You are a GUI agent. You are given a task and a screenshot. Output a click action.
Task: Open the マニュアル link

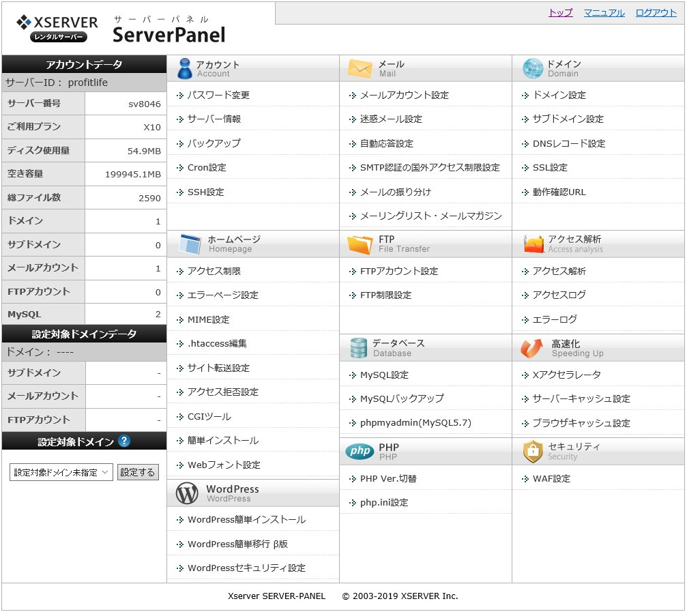[x=604, y=13]
